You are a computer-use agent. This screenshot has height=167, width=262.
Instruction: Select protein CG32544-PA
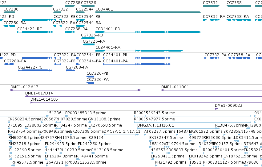point(78,64)
